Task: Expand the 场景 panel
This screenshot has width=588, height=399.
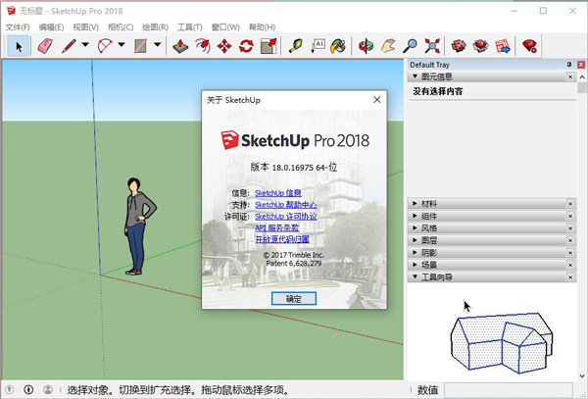Action: coord(415,265)
